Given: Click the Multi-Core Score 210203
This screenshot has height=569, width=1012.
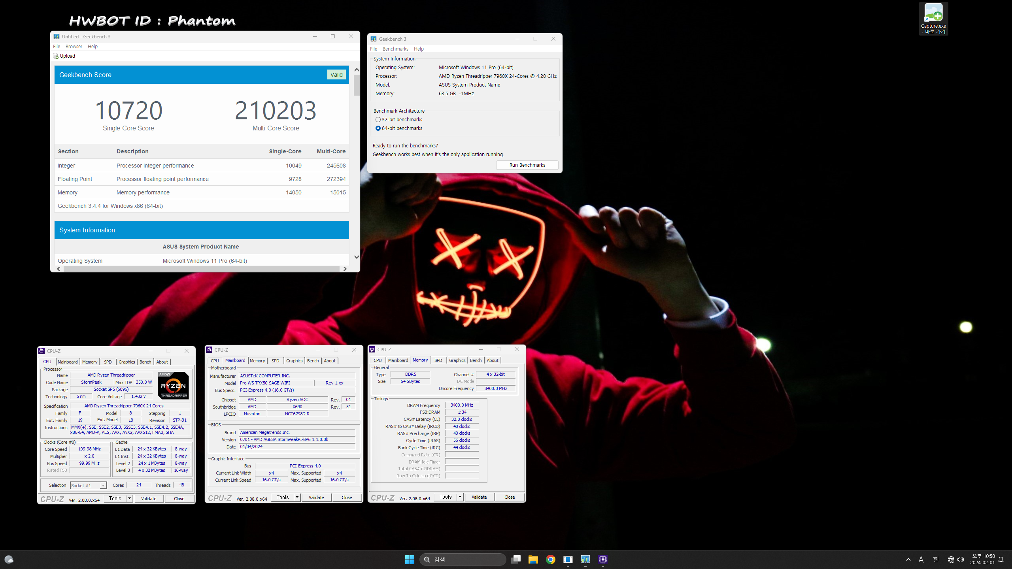Looking at the screenshot, I should [276, 110].
